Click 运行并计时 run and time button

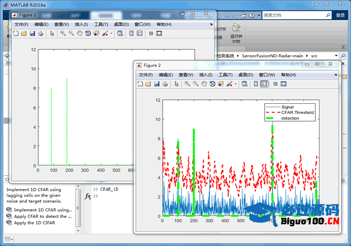click(237, 33)
